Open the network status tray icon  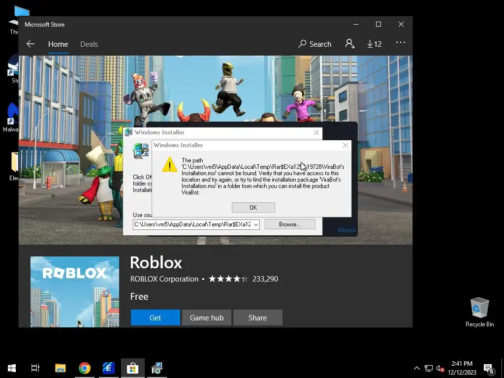point(429,368)
